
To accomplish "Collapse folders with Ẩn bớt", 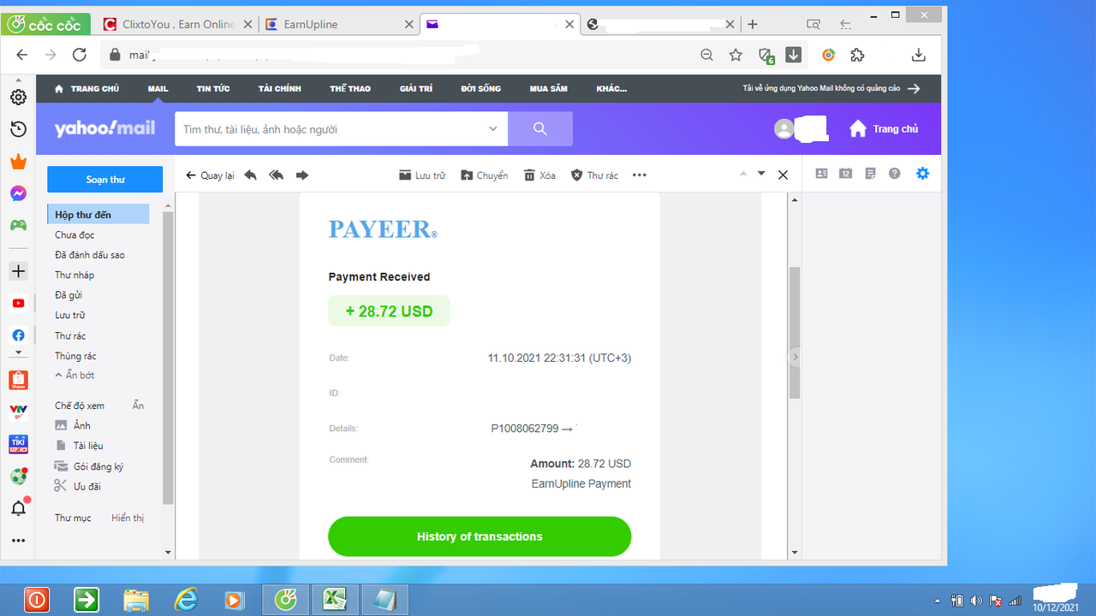I will coord(74,376).
